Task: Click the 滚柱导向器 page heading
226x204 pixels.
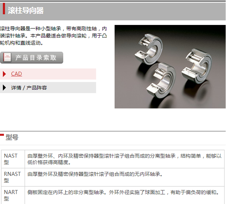Action: point(26,10)
